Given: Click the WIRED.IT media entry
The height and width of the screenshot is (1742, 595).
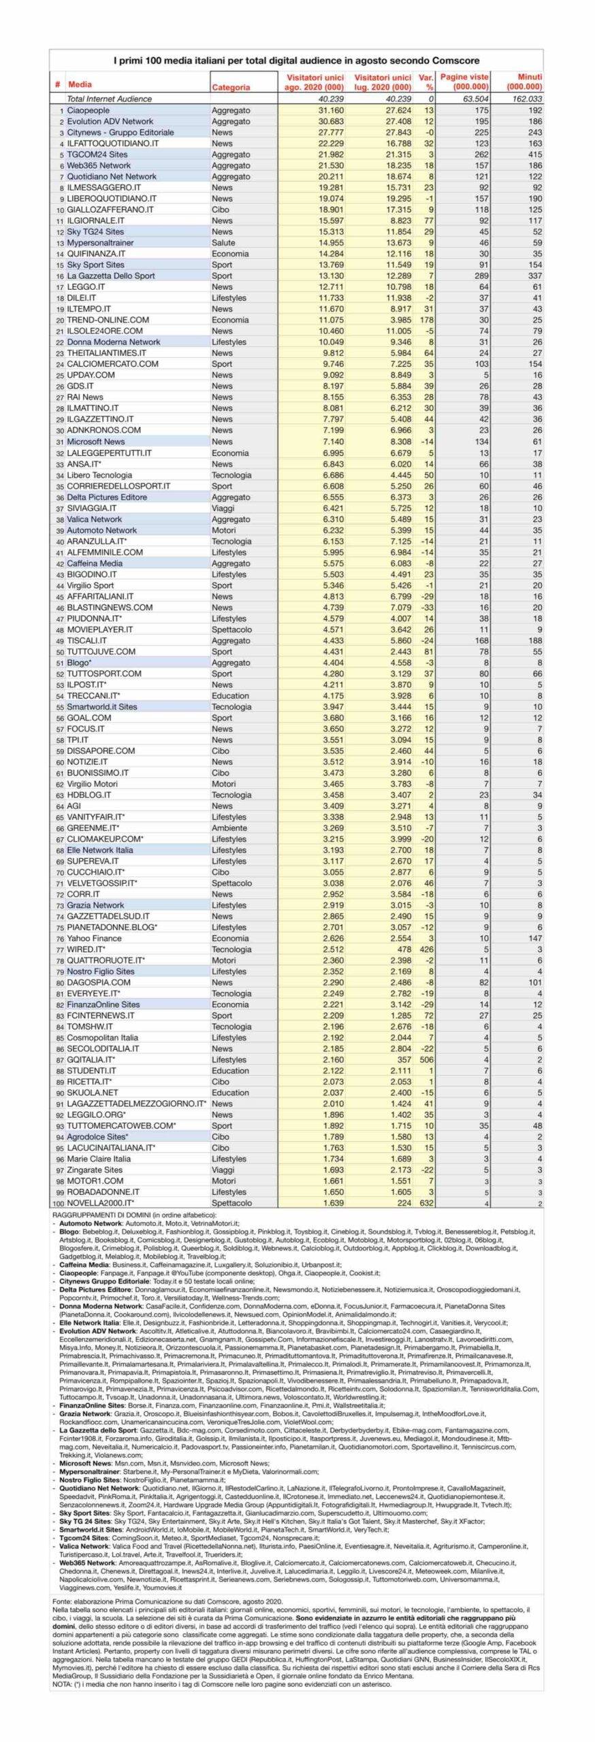Looking at the screenshot, I should (86, 949).
